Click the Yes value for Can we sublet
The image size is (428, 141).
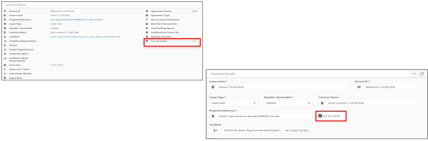[x=194, y=41]
